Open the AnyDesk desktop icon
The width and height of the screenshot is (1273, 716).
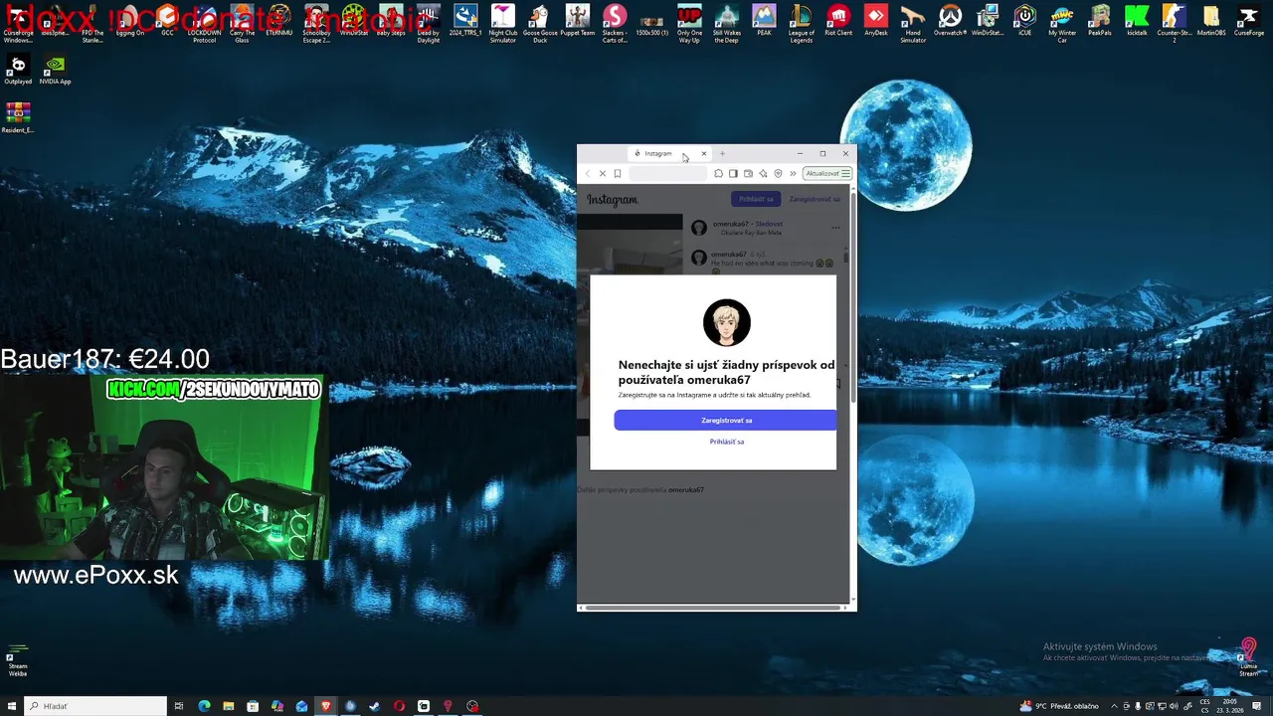pos(876,22)
